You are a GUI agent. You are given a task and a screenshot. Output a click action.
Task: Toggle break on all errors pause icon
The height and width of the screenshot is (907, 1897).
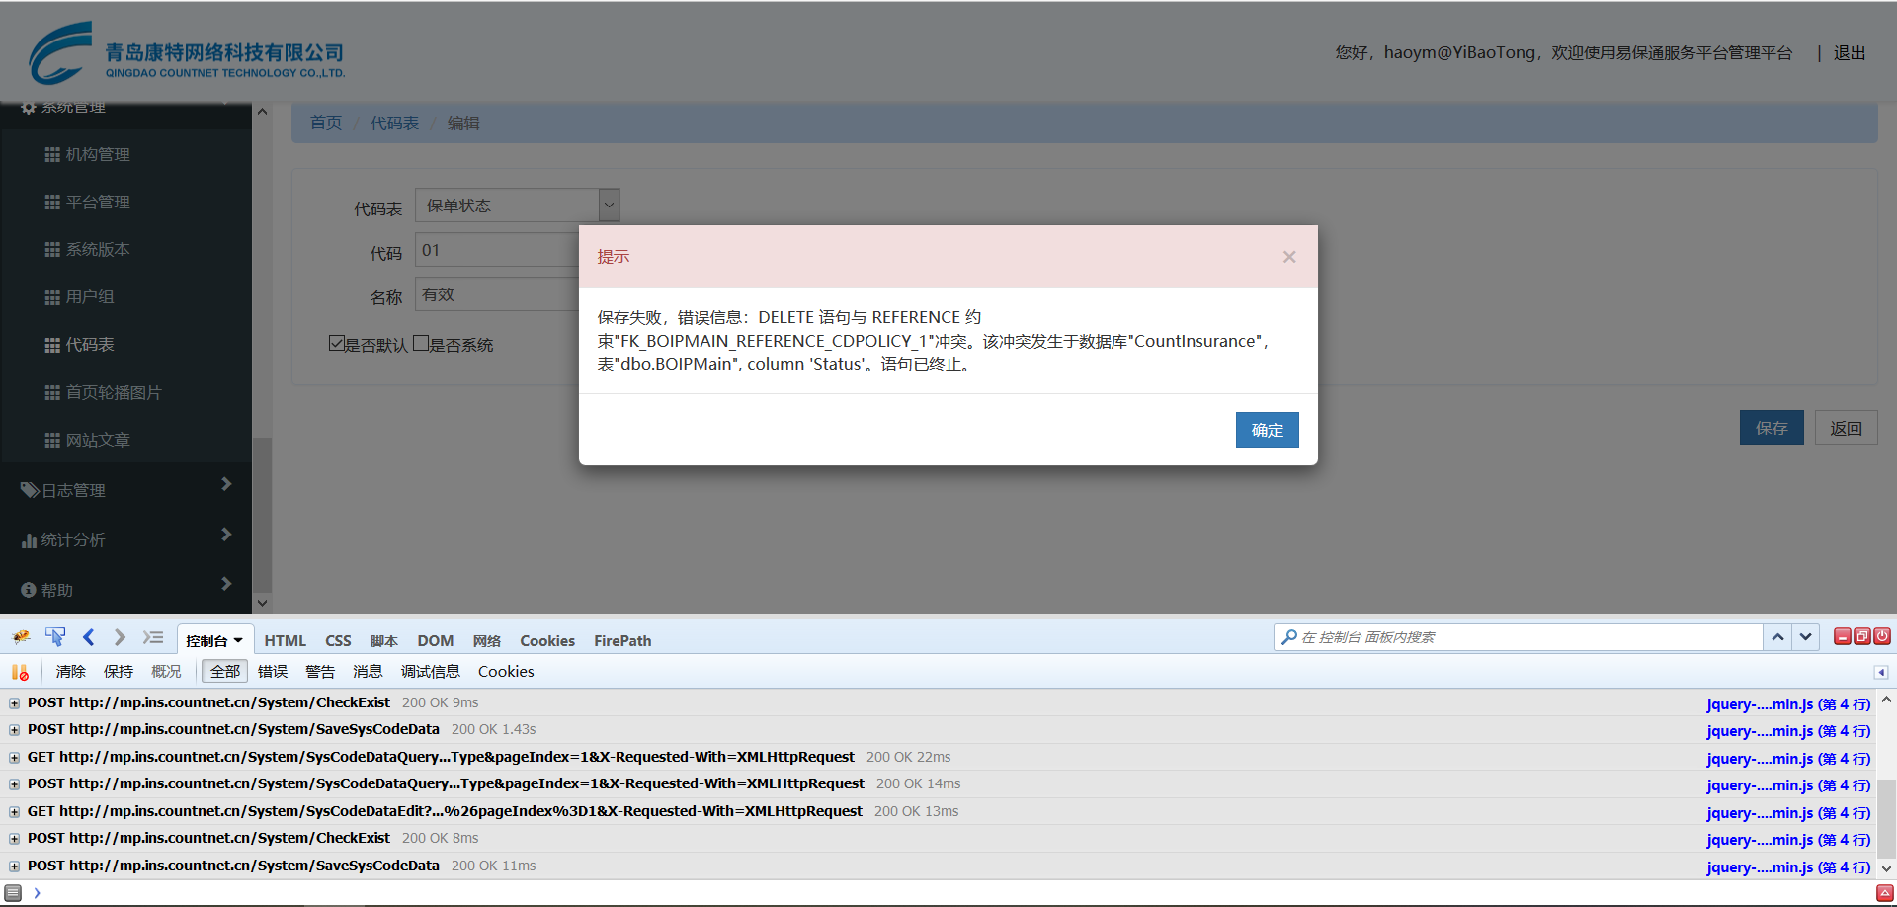point(20,672)
